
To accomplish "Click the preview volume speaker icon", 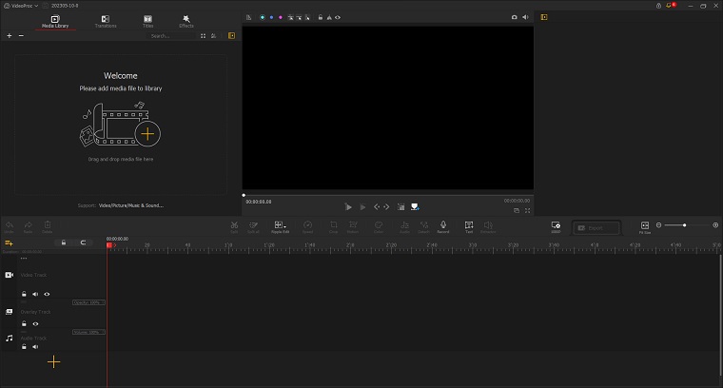I will coord(525,17).
